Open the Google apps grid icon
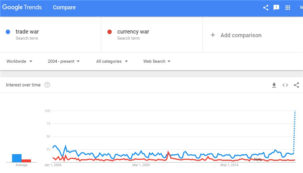 288,8
